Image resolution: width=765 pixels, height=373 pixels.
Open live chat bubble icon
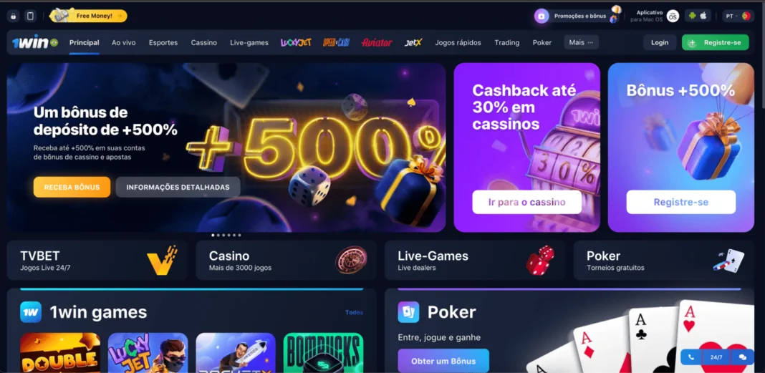click(743, 357)
